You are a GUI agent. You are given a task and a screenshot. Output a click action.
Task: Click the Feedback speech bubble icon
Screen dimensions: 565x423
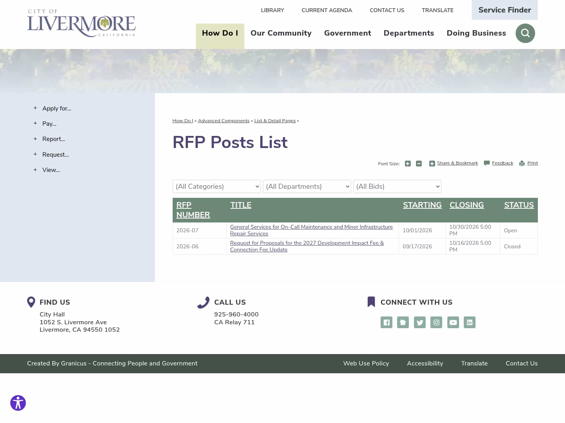487,163
